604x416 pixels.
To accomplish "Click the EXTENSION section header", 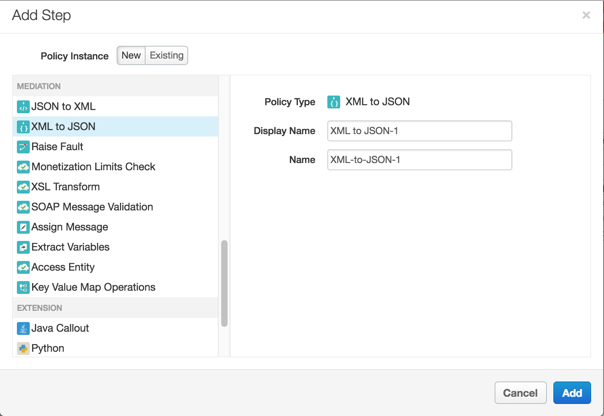I will (x=39, y=308).
